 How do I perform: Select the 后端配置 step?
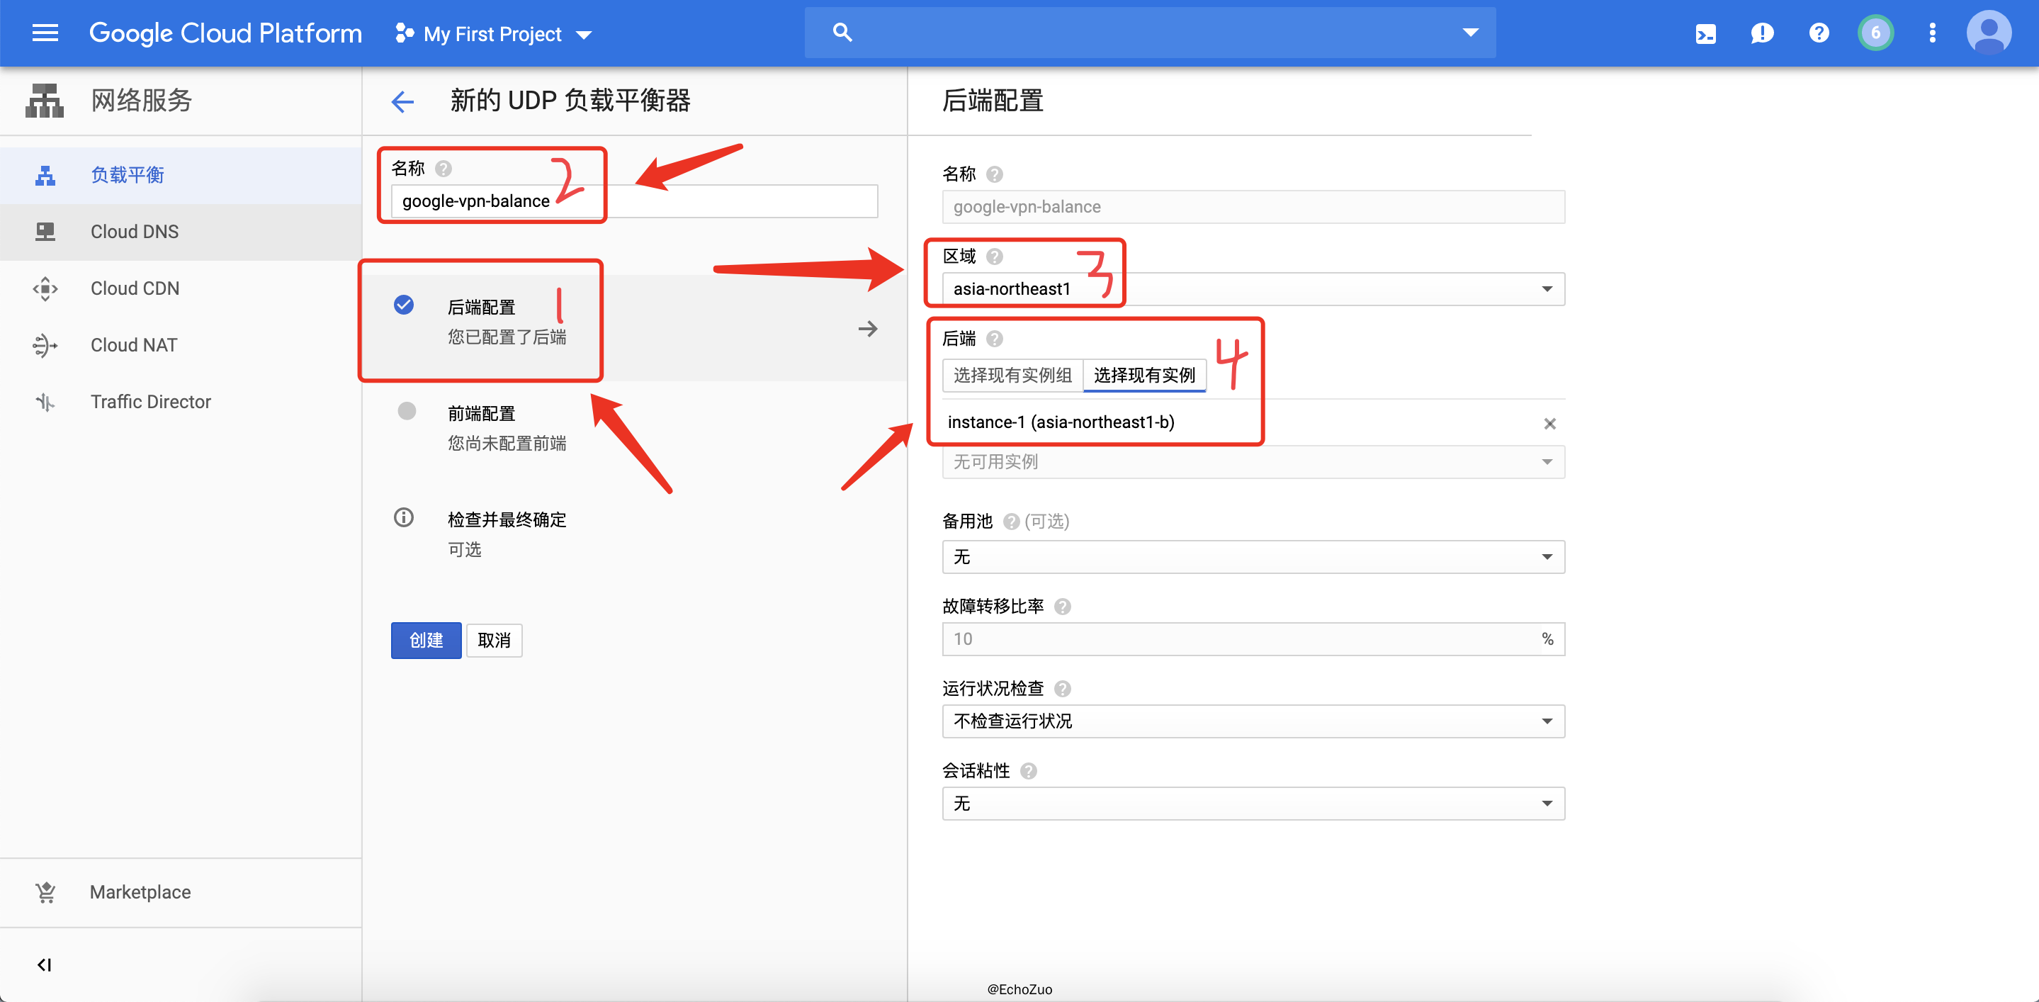[x=633, y=327]
